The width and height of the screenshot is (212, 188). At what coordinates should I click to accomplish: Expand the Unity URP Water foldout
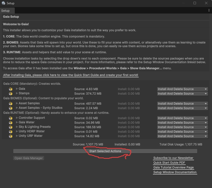coord(17,136)
